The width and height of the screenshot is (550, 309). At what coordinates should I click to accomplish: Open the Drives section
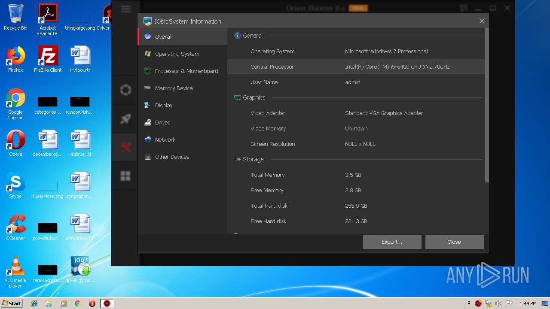[183, 122]
